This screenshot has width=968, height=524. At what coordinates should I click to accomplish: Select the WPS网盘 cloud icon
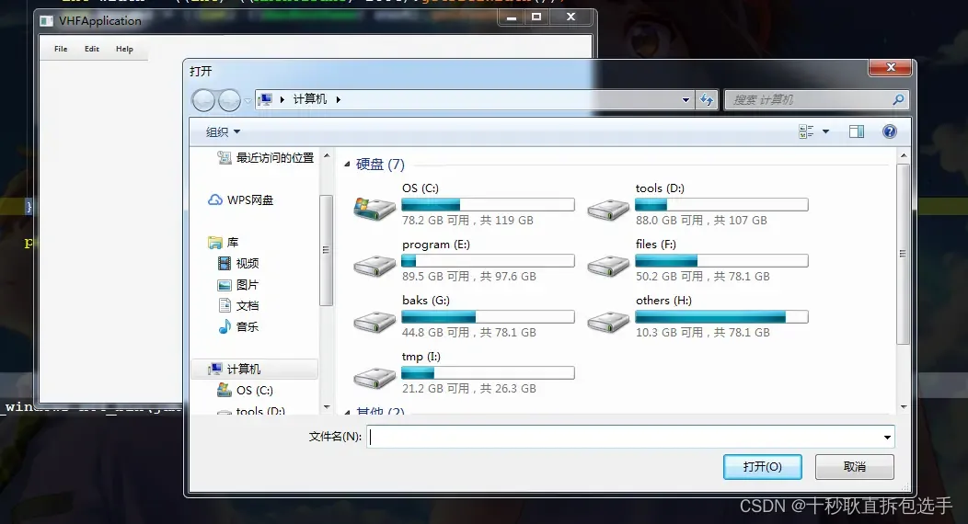coord(214,199)
